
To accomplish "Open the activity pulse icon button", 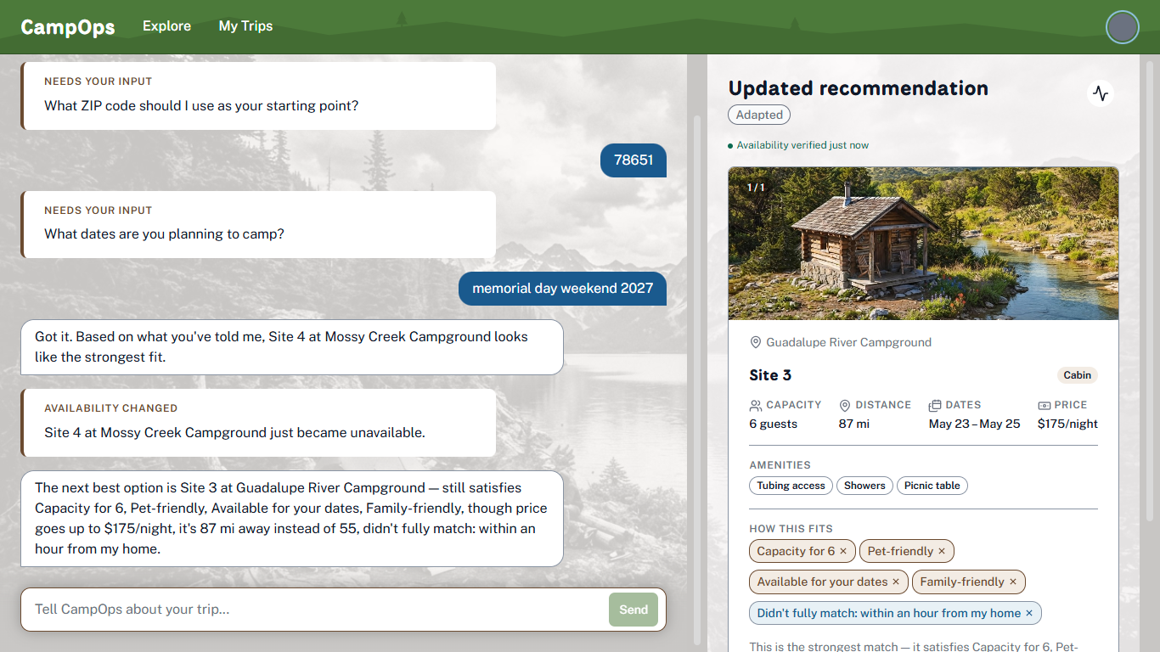I will point(1101,93).
